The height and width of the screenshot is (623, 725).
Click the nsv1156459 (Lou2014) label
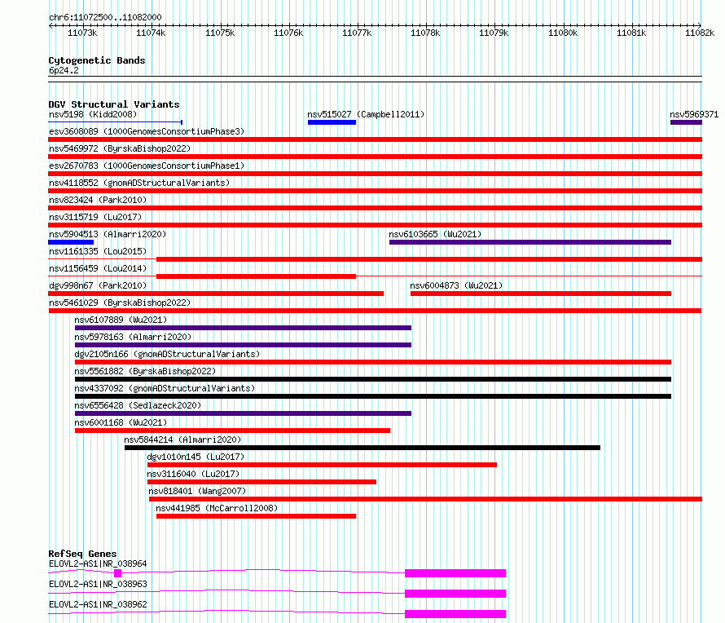(98, 268)
